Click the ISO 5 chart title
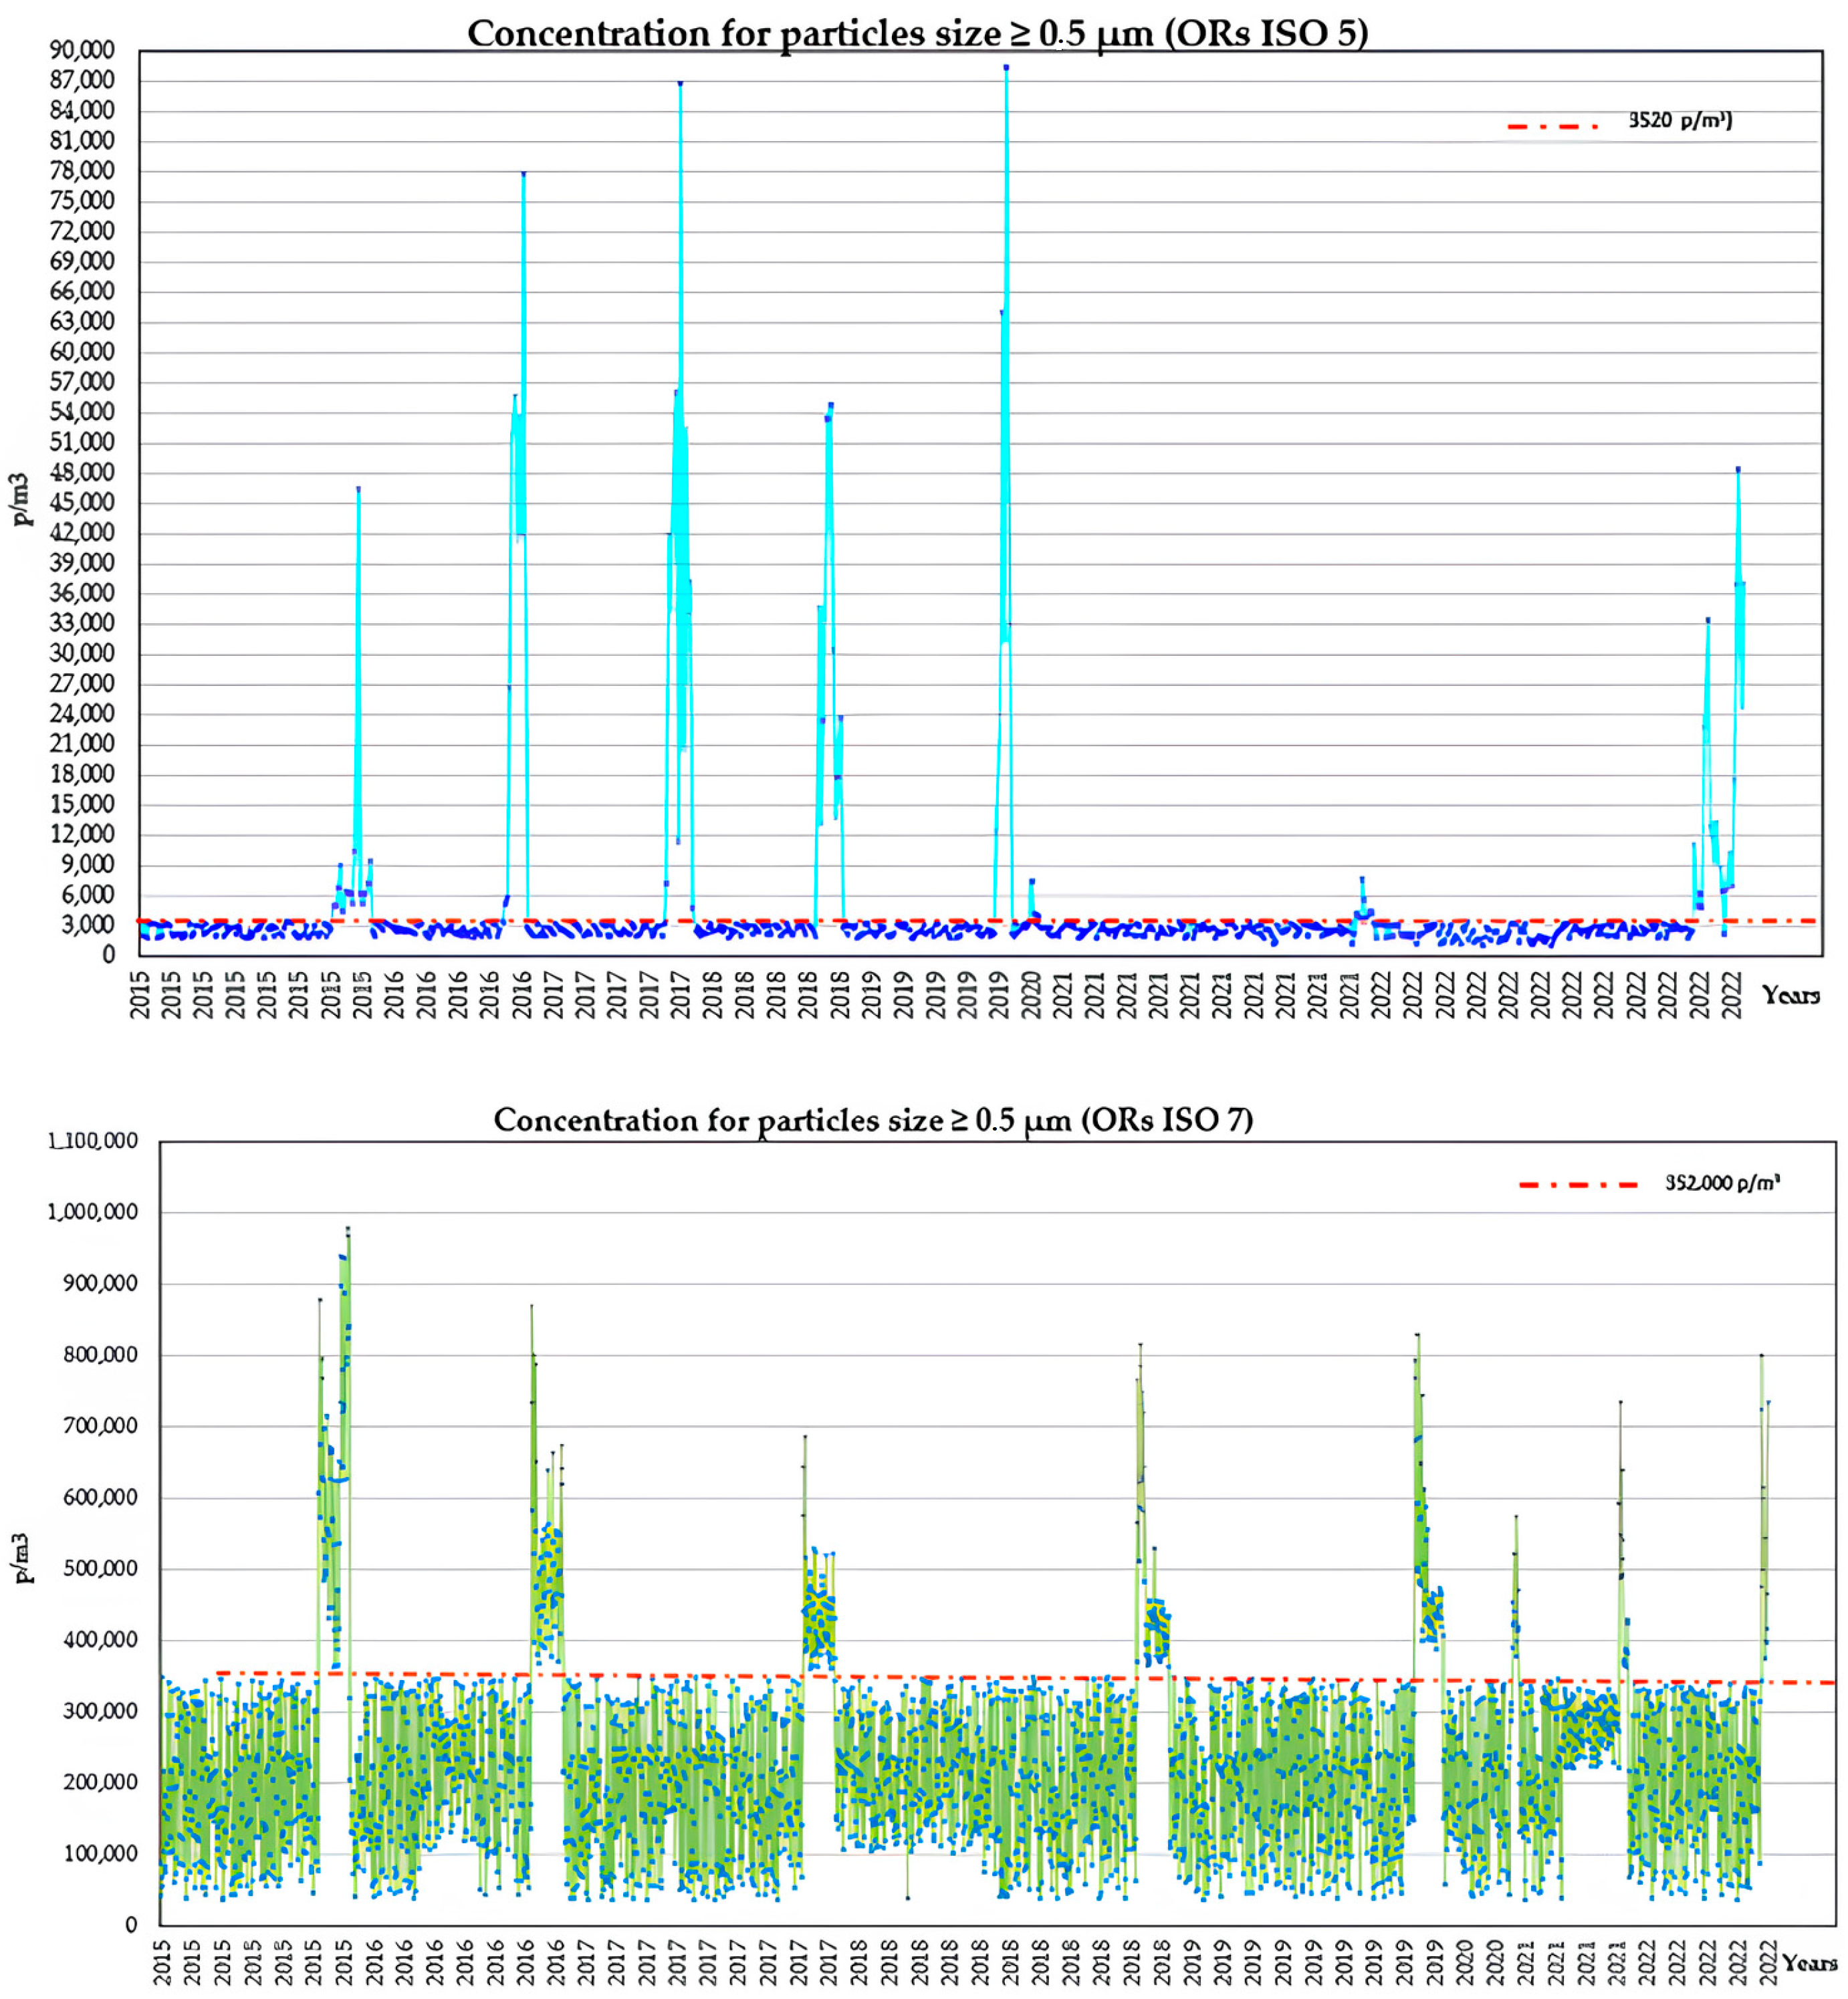 coord(917,34)
